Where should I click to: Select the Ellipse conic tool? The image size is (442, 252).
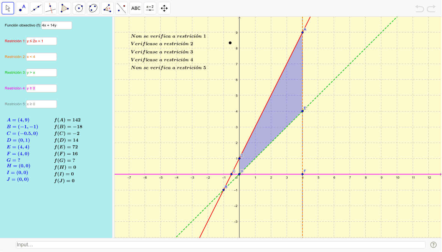click(93, 8)
